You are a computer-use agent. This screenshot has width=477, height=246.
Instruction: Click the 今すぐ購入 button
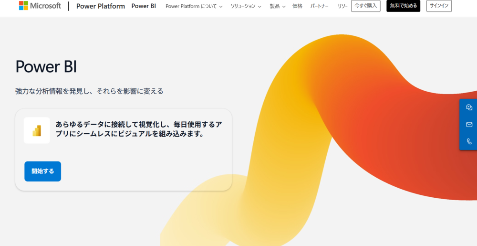click(366, 6)
